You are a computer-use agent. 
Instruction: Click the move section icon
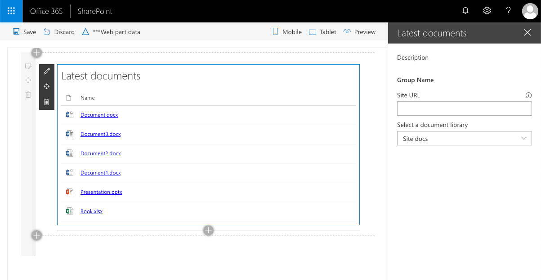[28, 80]
